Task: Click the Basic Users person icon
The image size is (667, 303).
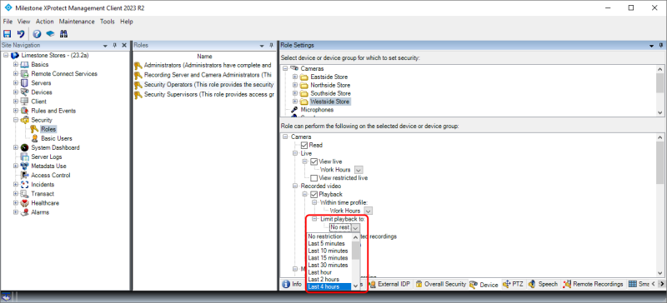Action: 34,138
